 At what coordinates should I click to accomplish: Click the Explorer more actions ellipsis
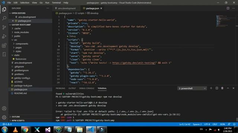[x=48, y=8]
